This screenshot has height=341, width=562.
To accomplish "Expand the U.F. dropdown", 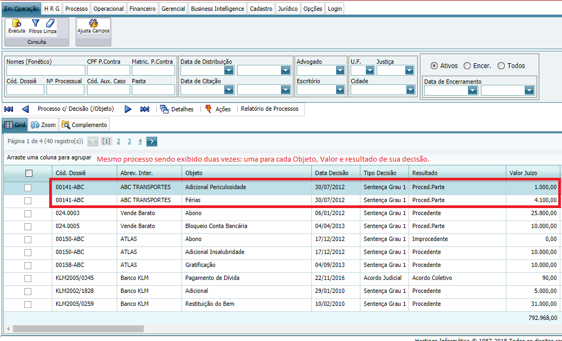I will 370,70.
